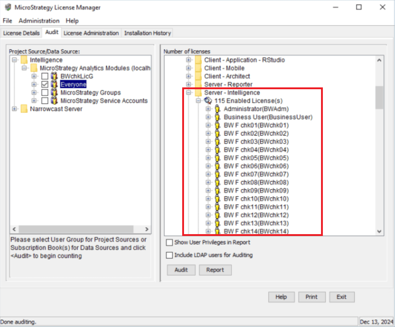The image size is (395, 327).
Task: Enable Show User Privileges in Report
Action: pos(169,243)
